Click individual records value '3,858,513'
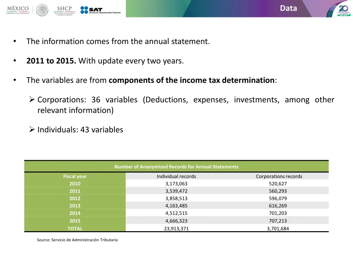 176,199
